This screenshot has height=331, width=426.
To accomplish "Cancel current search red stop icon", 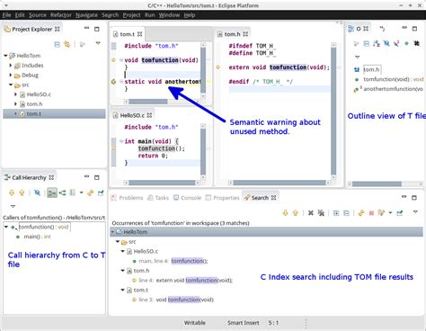I will [371, 213].
